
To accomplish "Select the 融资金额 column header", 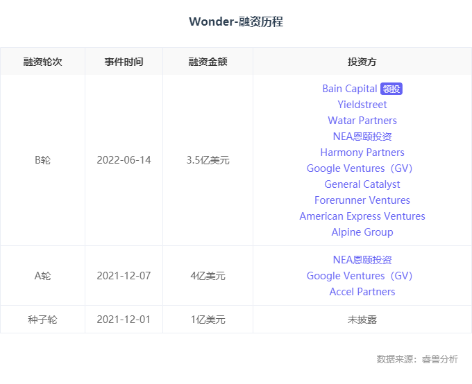I will tap(208, 62).
